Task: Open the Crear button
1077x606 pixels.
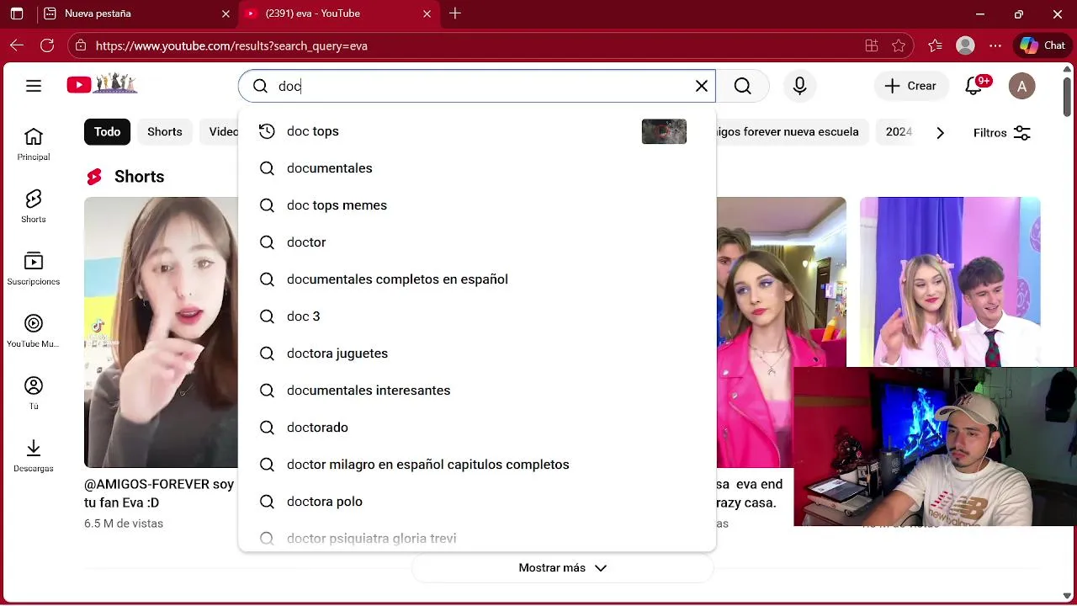Action: (x=910, y=86)
